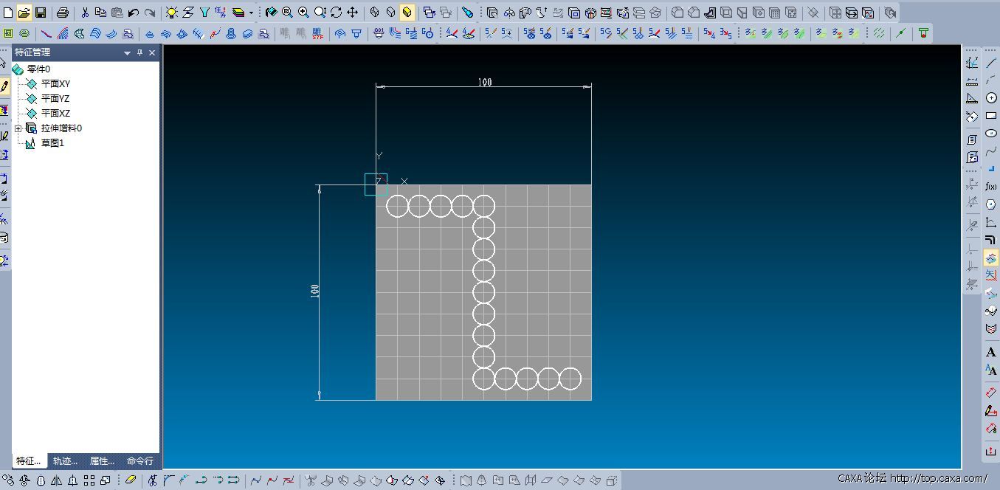Screen dimensions: 1000x490
Task: Click the horizontal 100 dimension text
Action: (484, 82)
